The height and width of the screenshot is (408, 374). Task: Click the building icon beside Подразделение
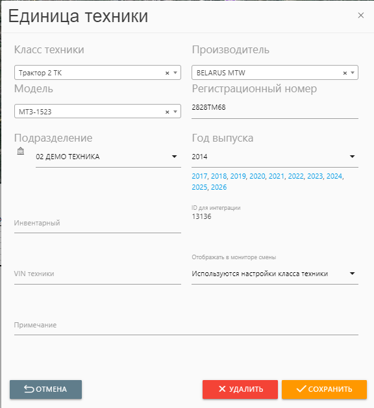click(x=21, y=151)
